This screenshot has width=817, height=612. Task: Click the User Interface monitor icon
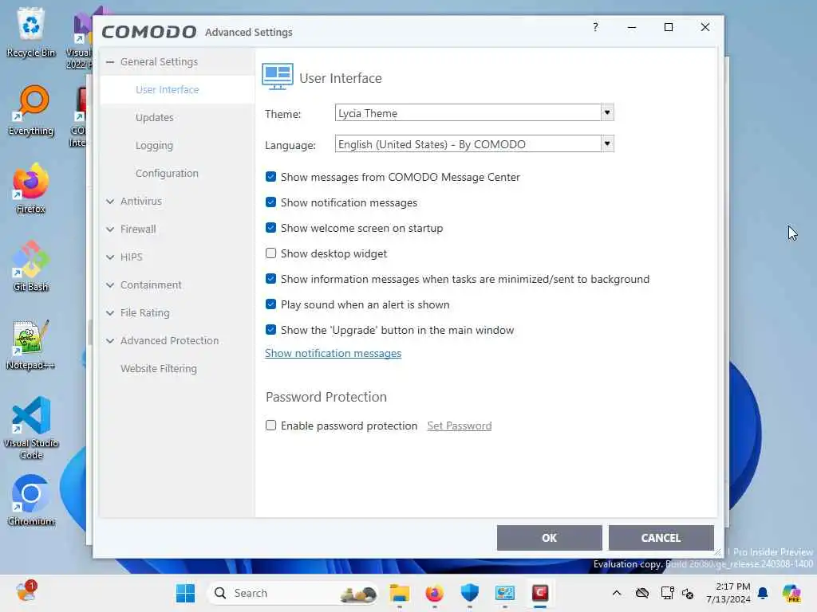pyautogui.click(x=277, y=77)
